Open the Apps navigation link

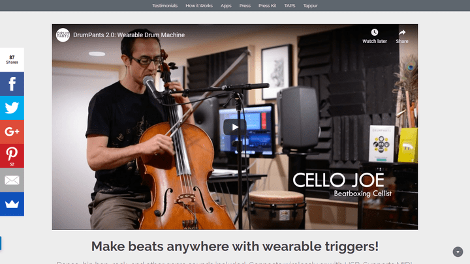[226, 6]
